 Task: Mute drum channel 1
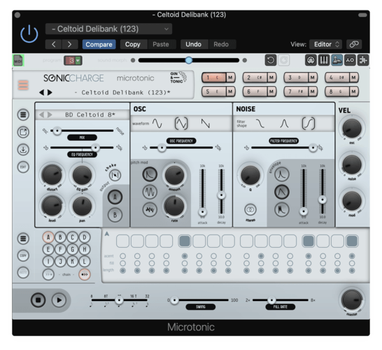(x=230, y=78)
